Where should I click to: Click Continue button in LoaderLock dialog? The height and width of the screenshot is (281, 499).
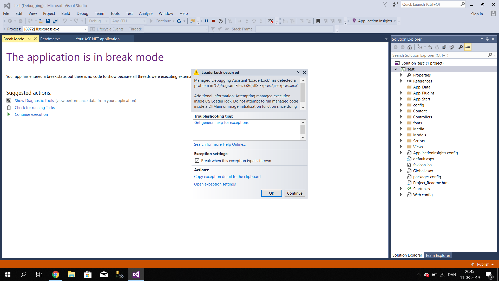[x=295, y=193]
